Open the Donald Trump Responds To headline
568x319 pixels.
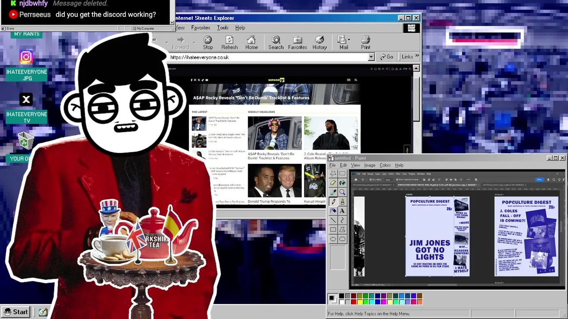pyautogui.click(x=269, y=202)
